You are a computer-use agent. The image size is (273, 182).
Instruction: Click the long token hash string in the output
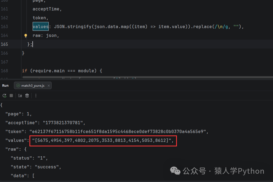(x=118, y=131)
